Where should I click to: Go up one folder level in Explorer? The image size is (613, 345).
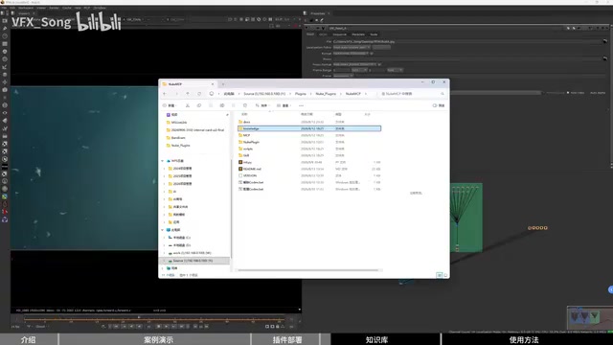point(188,94)
